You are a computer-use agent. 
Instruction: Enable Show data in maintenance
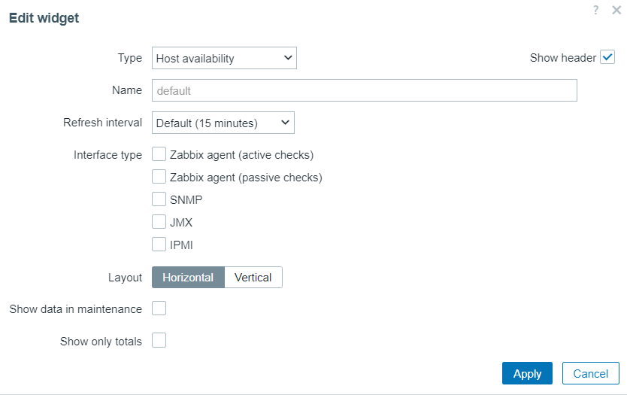point(159,308)
